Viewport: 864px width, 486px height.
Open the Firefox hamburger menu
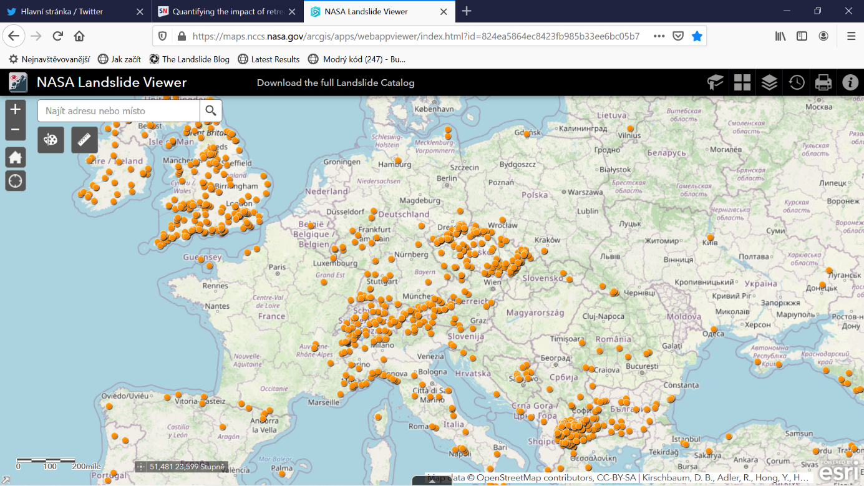pos(851,36)
